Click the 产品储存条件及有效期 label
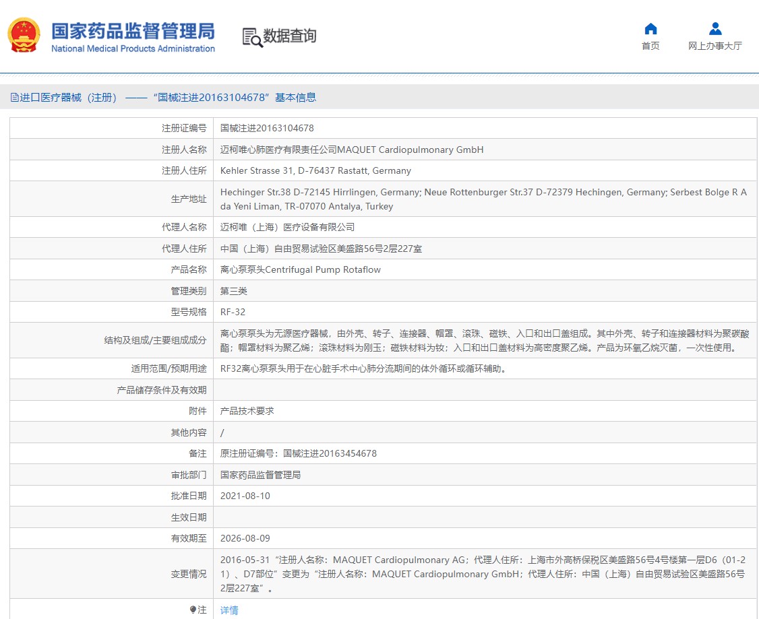 coord(162,390)
